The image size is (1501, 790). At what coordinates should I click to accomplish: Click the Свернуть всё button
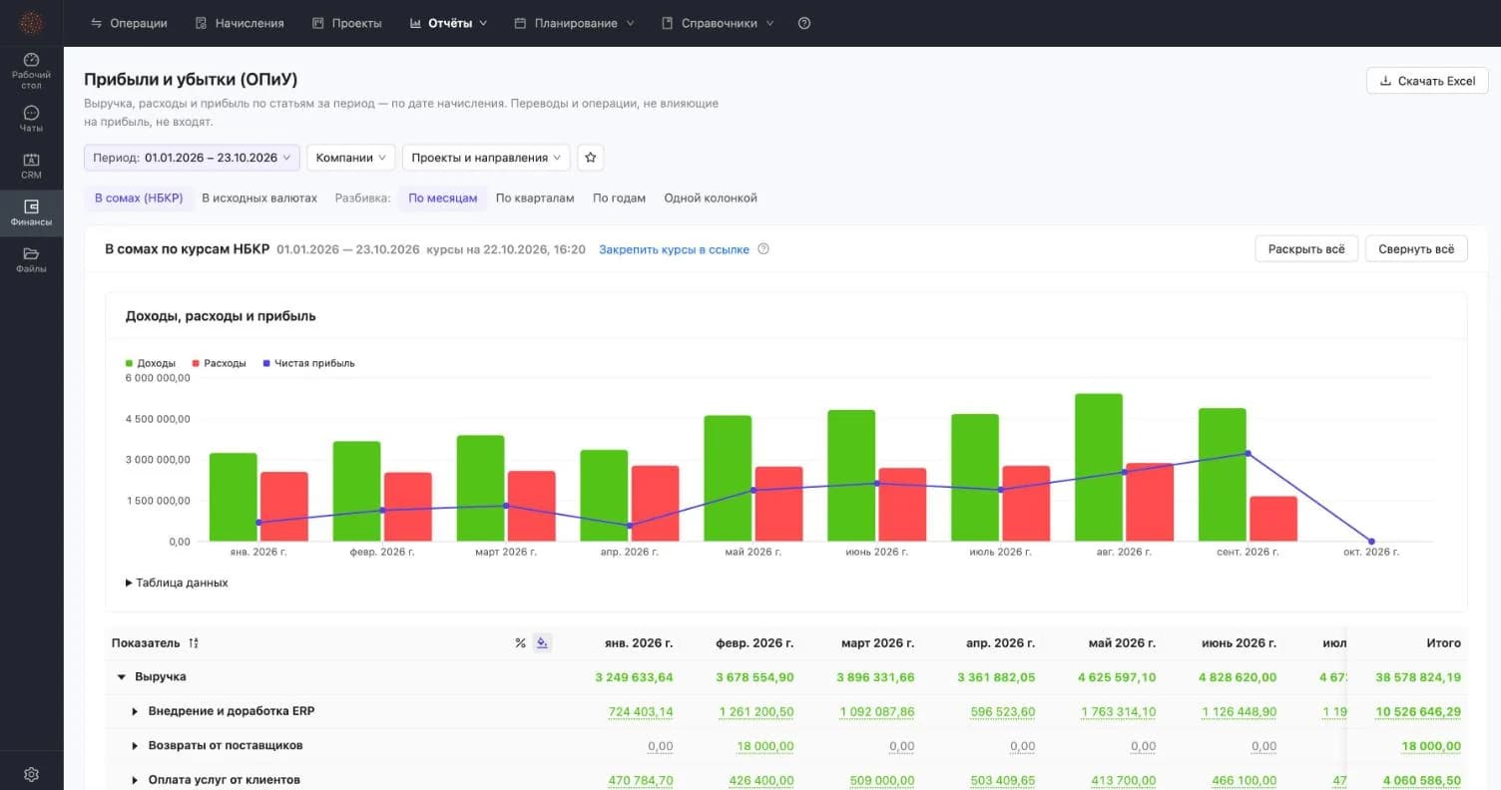1416,249
